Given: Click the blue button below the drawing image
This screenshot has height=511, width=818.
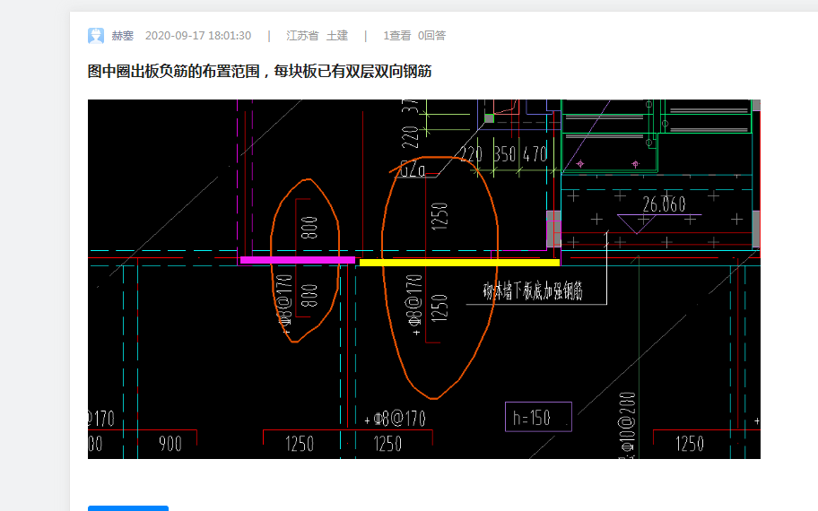Looking at the screenshot, I should point(128,508).
